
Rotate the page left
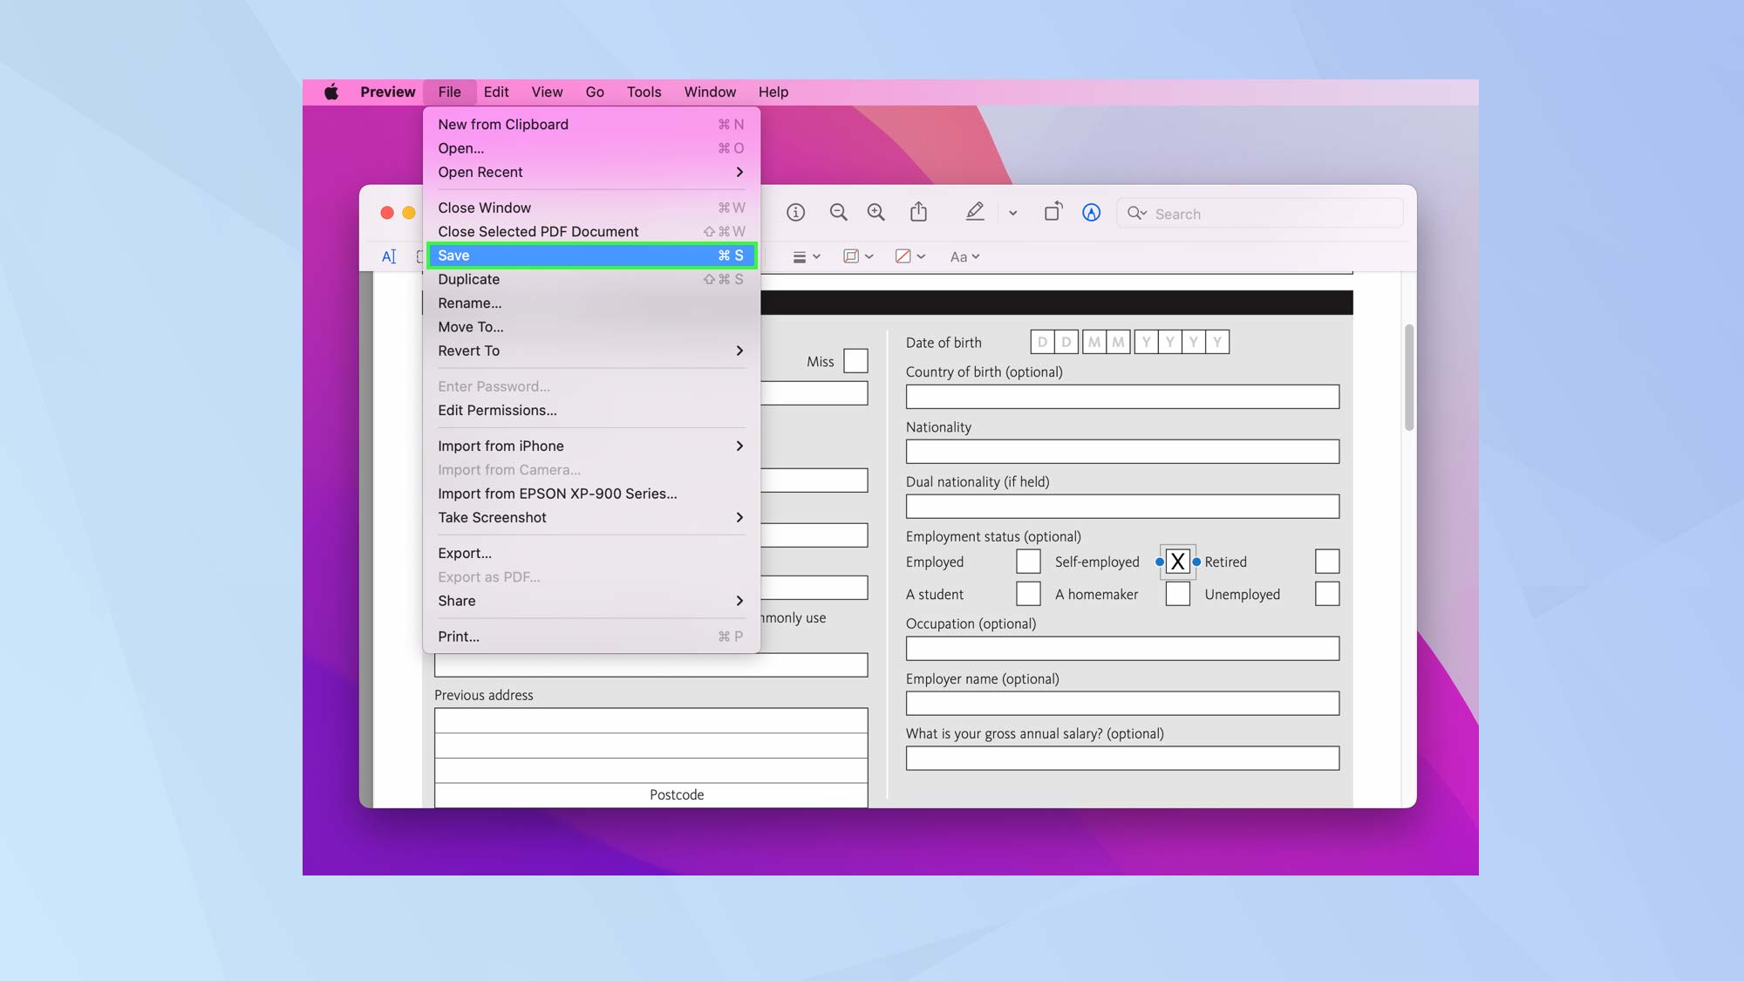(1053, 212)
